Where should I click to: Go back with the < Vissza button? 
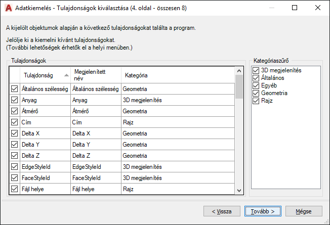222,211
